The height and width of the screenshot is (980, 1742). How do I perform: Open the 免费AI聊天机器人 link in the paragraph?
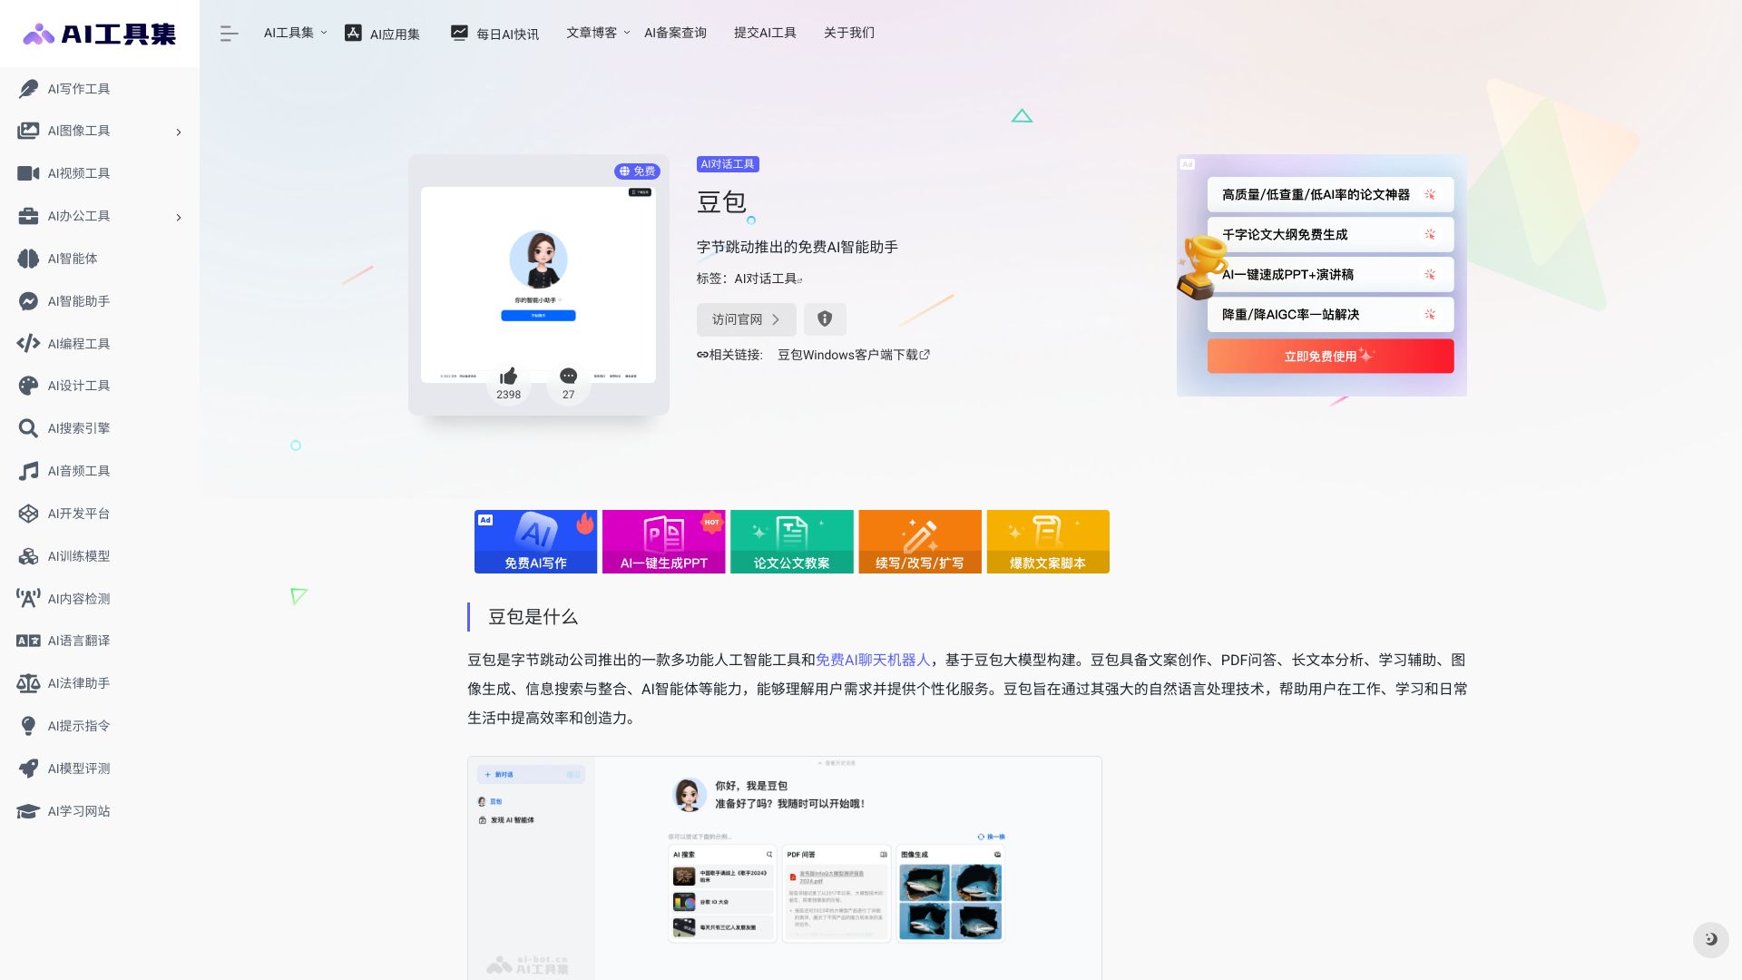coord(873,660)
